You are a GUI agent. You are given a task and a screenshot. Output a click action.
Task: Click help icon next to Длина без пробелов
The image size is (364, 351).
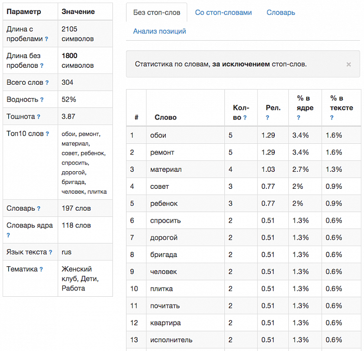(x=42, y=66)
